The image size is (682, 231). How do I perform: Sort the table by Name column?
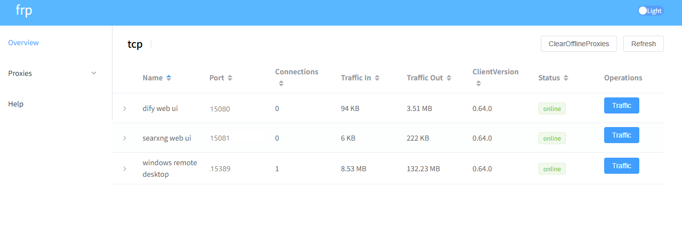click(157, 78)
